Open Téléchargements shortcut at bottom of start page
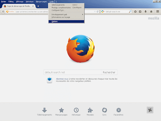This screenshot has height=121, width=161. coord(45,112)
